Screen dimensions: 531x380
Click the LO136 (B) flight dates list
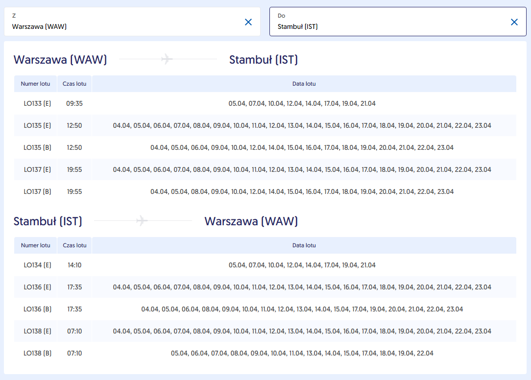tap(302, 309)
